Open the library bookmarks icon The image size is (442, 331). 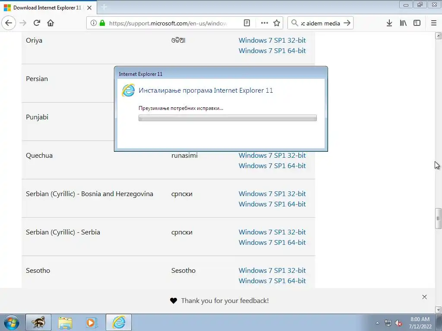tap(403, 23)
